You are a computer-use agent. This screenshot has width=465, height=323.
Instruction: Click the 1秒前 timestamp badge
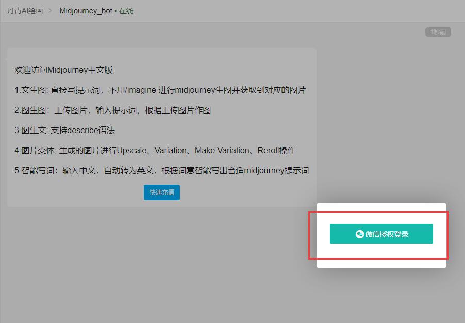point(438,32)
